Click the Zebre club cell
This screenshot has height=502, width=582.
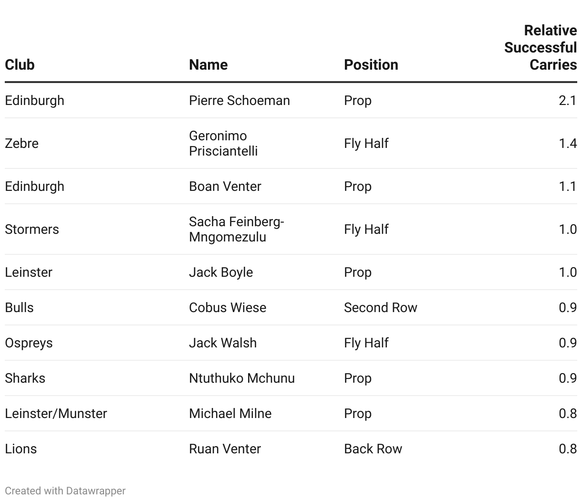[21, 143]
